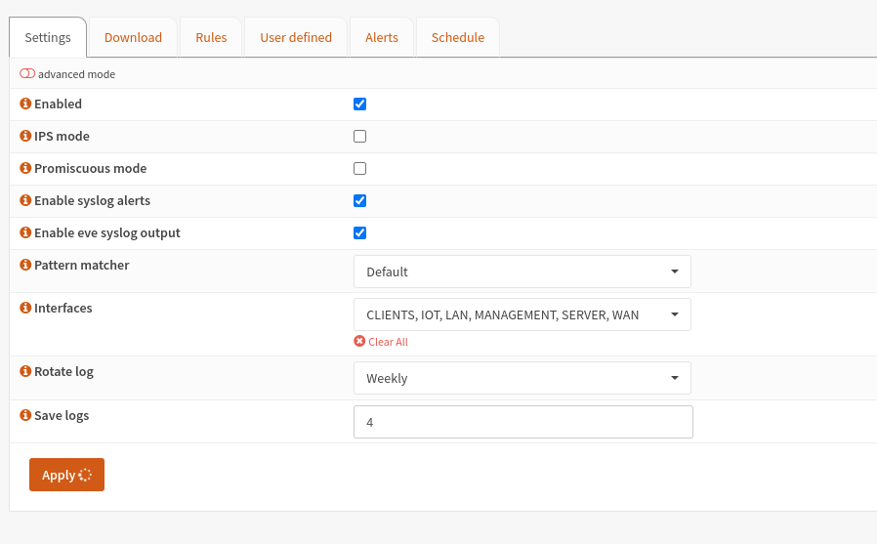Enable the IPS mode checkbox

coord(359,136)
